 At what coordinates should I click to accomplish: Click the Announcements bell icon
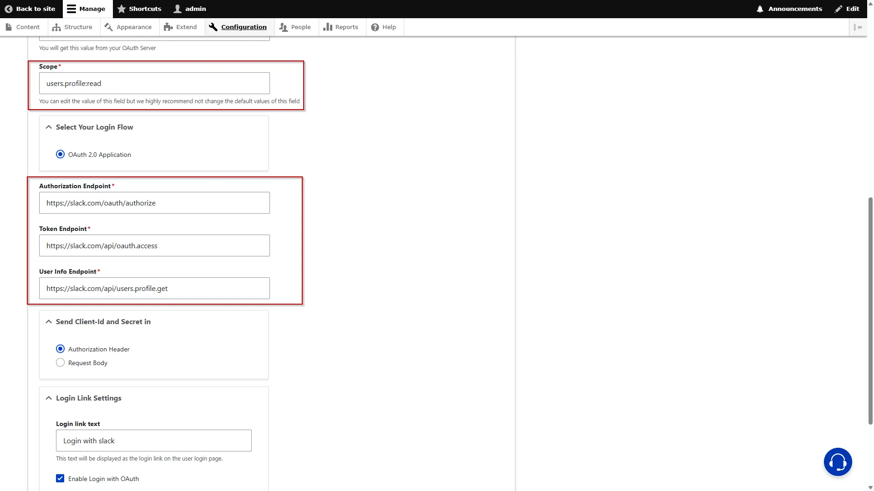click(x=760, y=9)
